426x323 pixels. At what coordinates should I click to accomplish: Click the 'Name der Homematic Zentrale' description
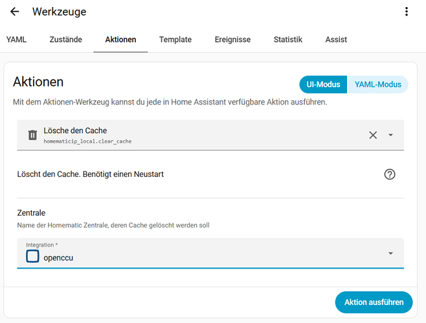[113, 225]
